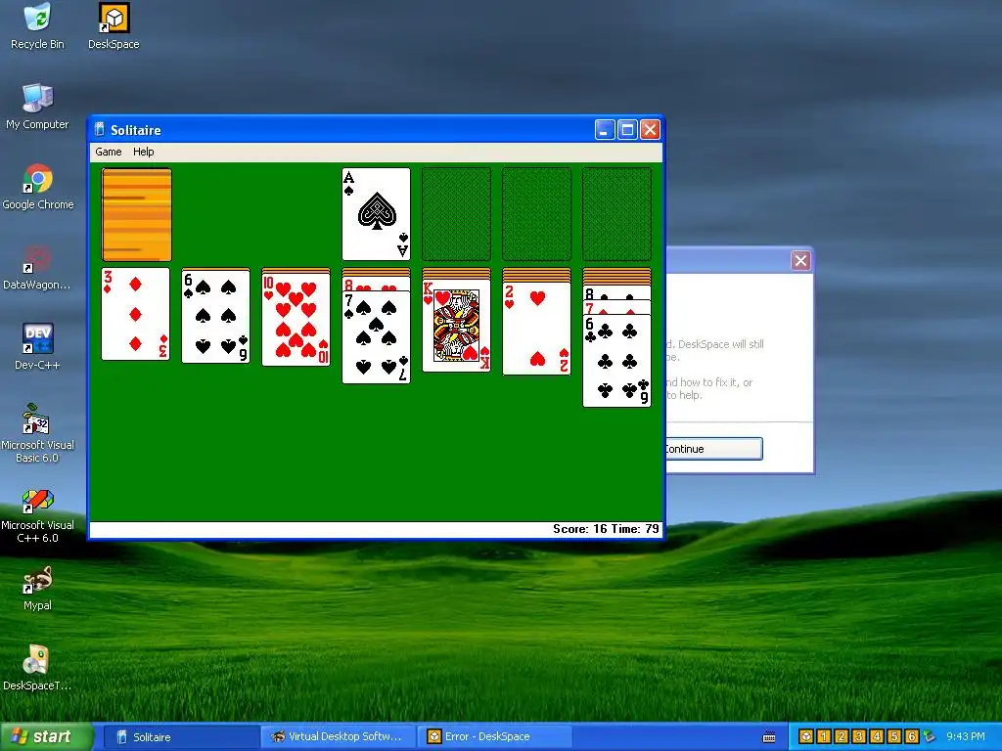Open the Windows Start menu
This screenshot has width=1002, height=751.
click(46, 736)
